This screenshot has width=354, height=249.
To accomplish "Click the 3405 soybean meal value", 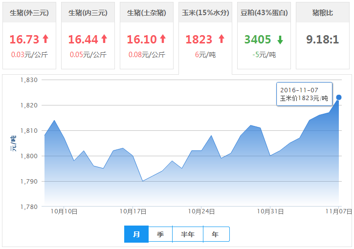I will [258, 40].
